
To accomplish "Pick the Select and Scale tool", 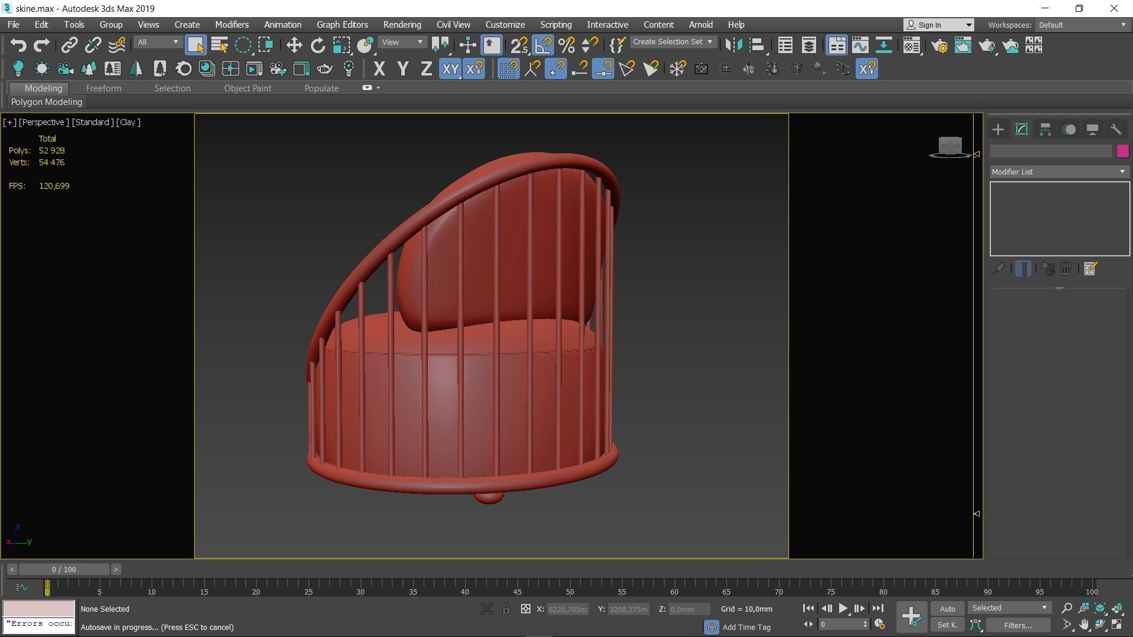I will click(341, 45).
